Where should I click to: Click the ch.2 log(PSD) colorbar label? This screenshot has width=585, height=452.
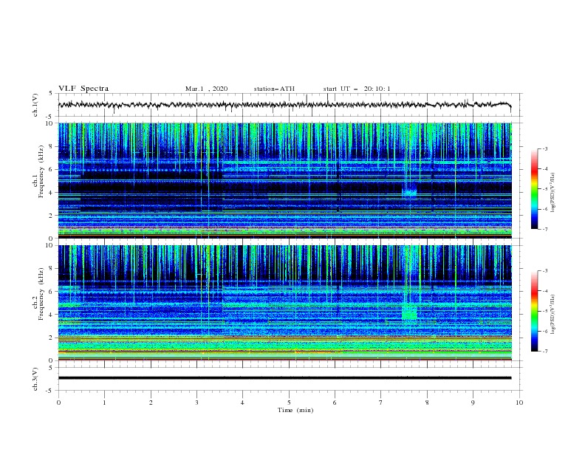552,315
